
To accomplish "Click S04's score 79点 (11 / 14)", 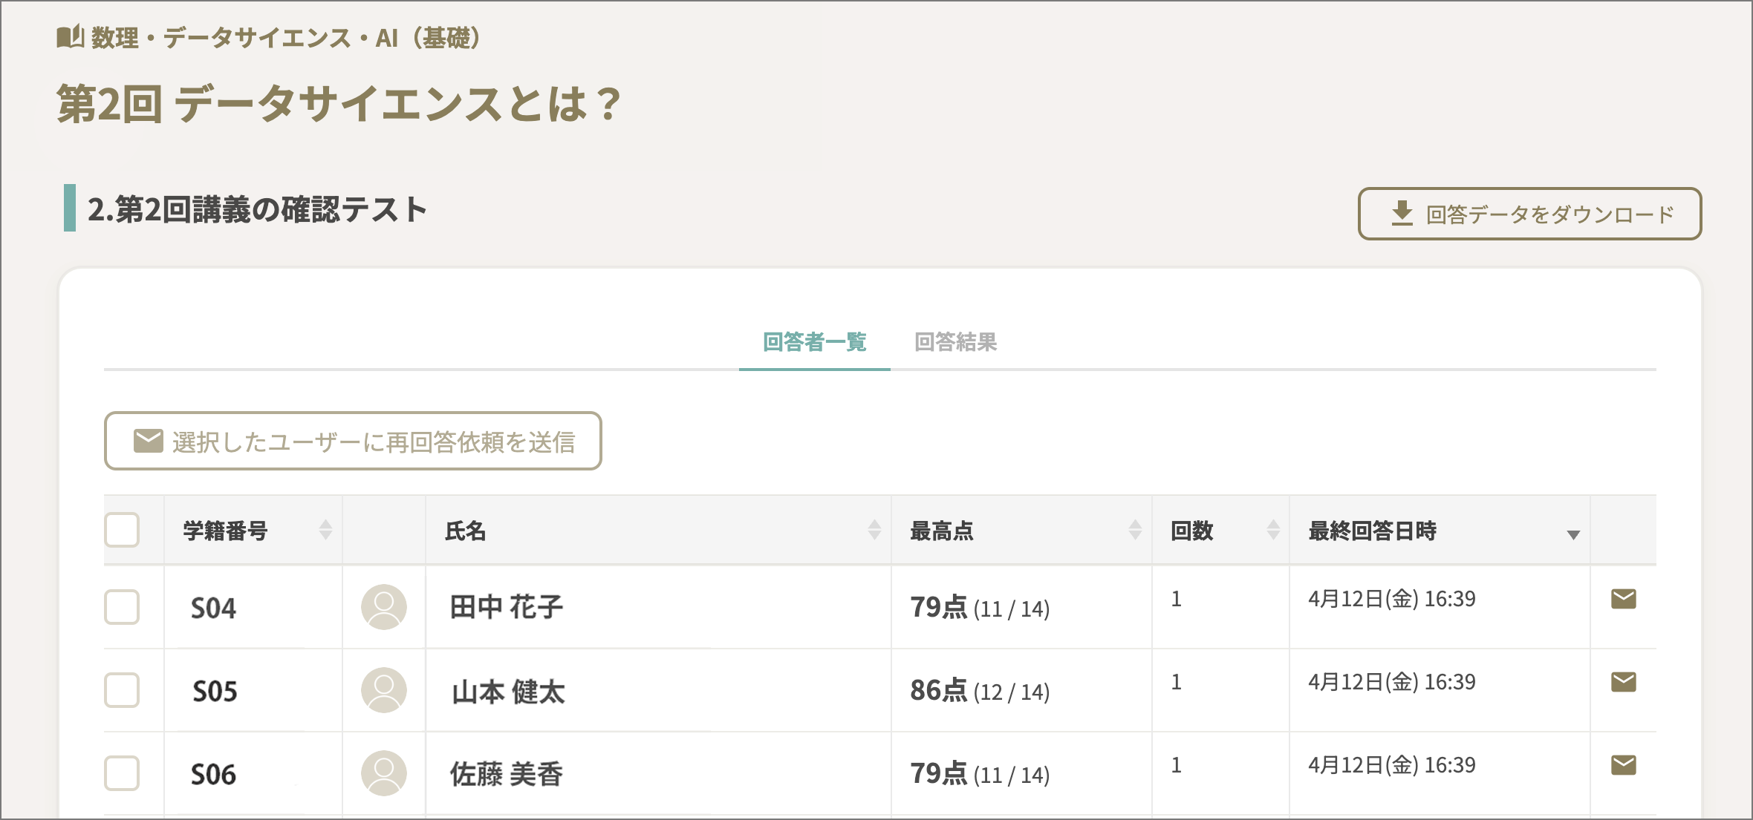I will pyautogui.click(x=980, y=608).
